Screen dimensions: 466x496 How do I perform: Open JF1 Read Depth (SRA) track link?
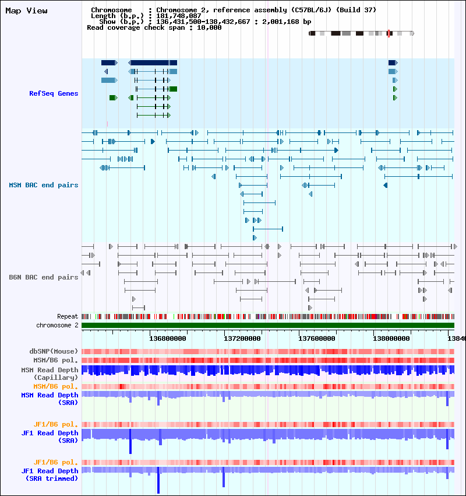(x=50, y=436)
